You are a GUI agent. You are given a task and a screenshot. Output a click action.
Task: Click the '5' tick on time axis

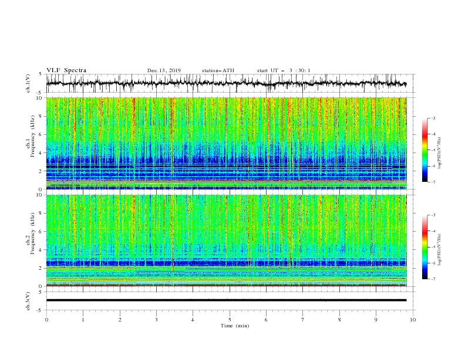click(230, 320)
